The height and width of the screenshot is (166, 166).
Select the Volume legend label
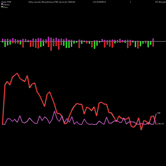(x=6, y=5)
